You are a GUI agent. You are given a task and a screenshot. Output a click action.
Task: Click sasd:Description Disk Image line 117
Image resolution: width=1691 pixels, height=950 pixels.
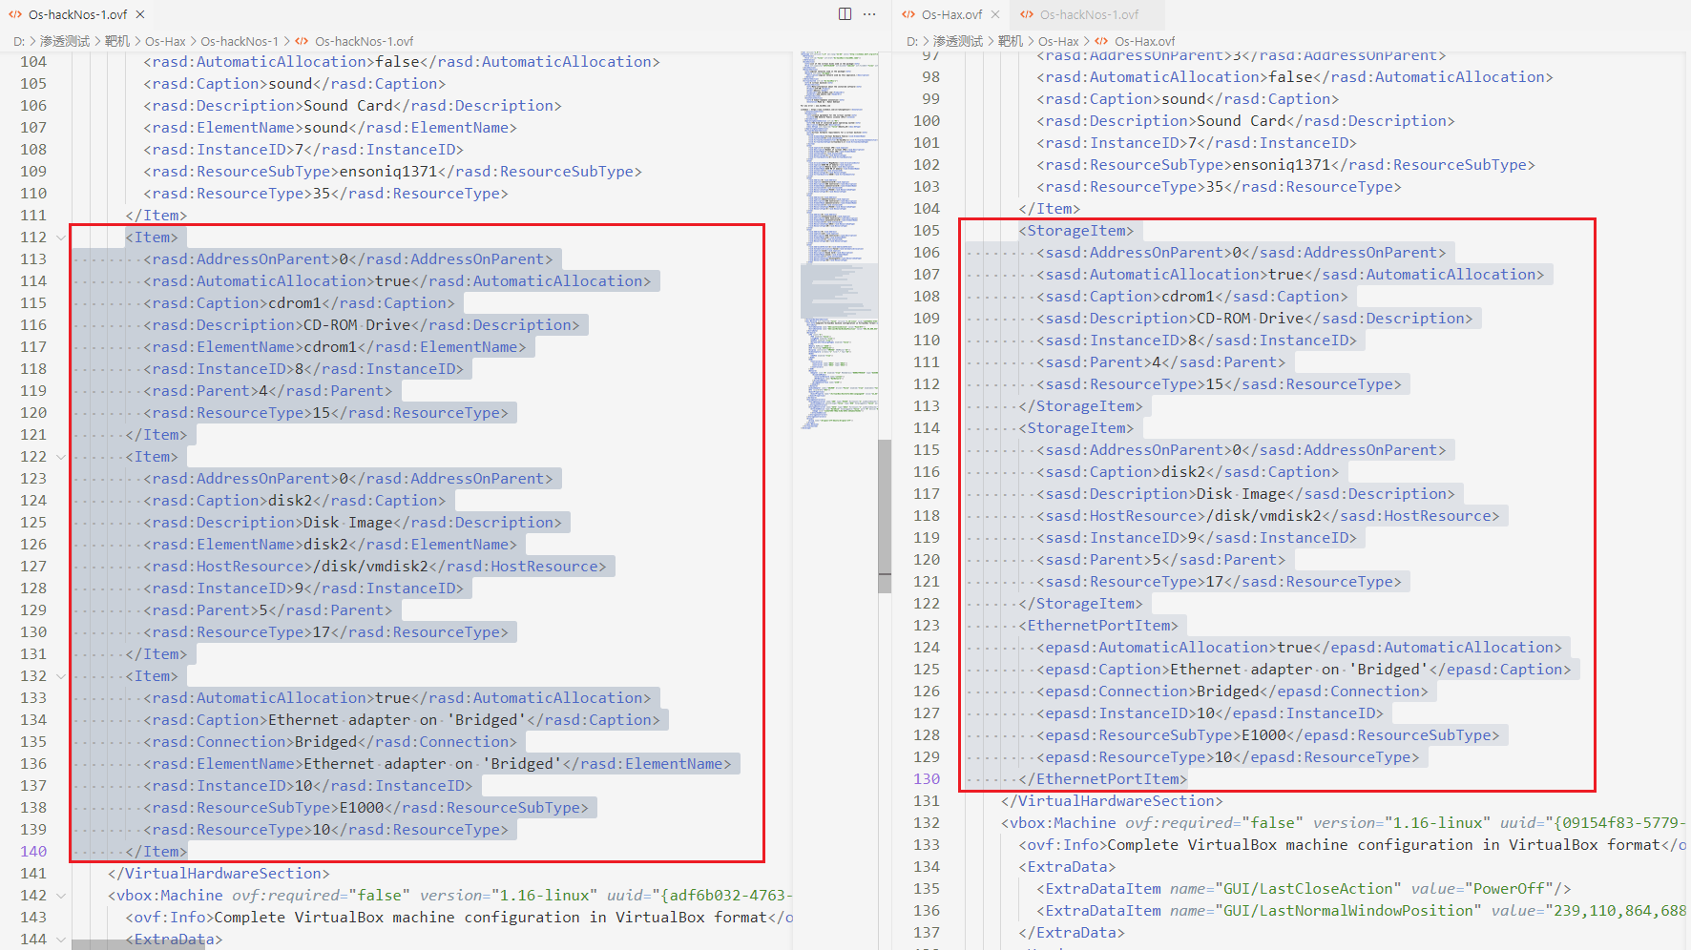[x=1246, y=494]
